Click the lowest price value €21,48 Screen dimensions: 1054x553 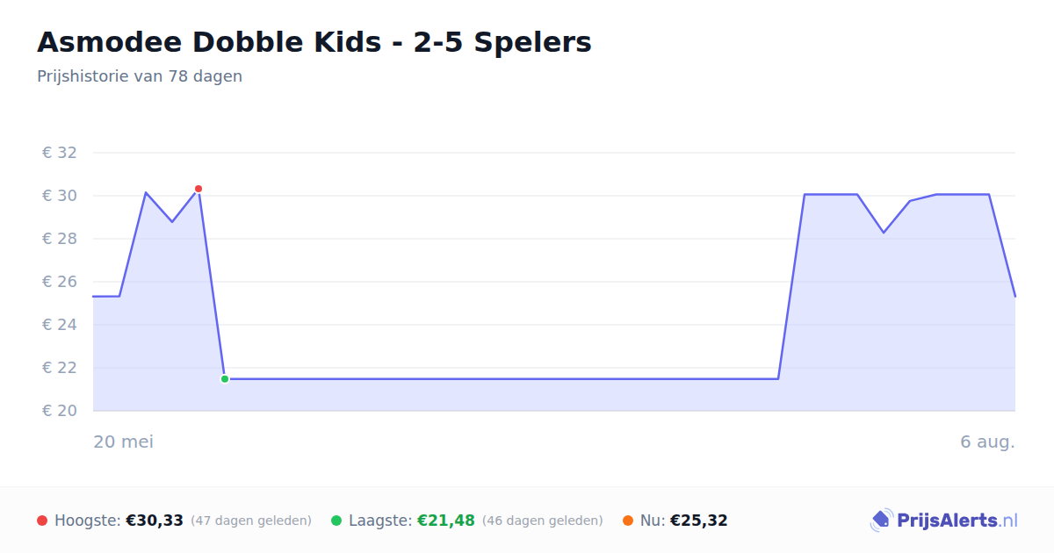(x=446, y=521)
